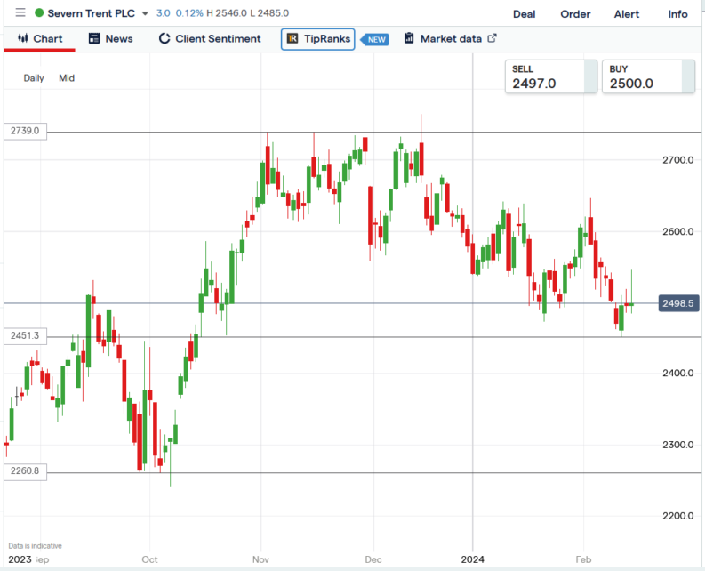Click the green market status dot

pos(39,13)
